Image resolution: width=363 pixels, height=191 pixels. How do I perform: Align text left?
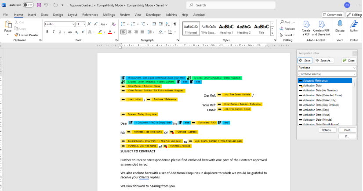123,32
